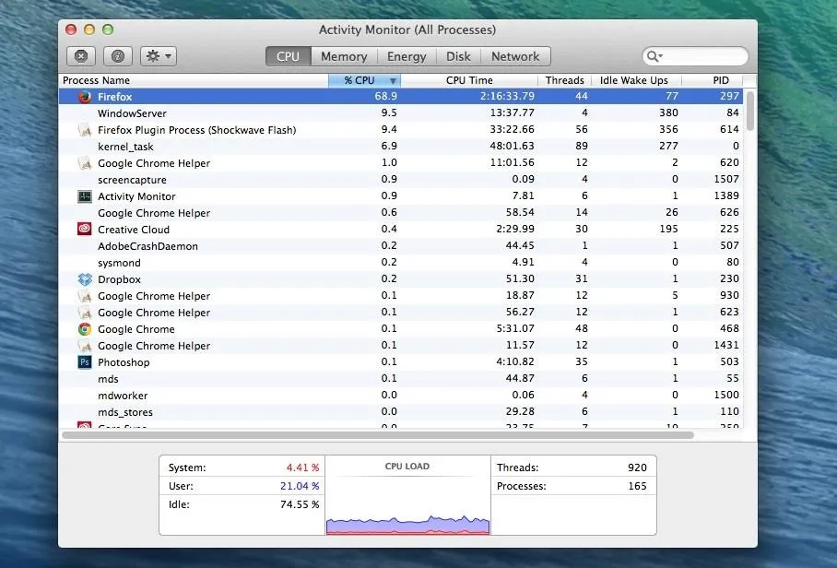Screen dimensions: 837x568
Task: Sort by Process Name column
Action: [194, 80]
